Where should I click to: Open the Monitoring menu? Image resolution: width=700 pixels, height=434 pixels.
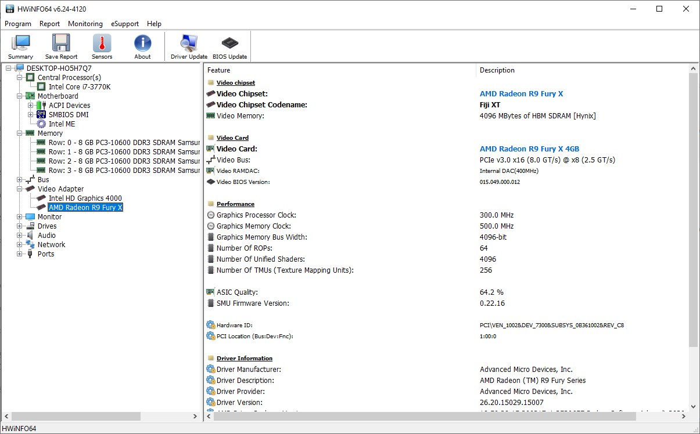(85, 24)
